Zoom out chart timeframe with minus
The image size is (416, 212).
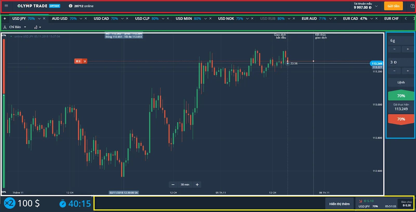pos(173,184)
